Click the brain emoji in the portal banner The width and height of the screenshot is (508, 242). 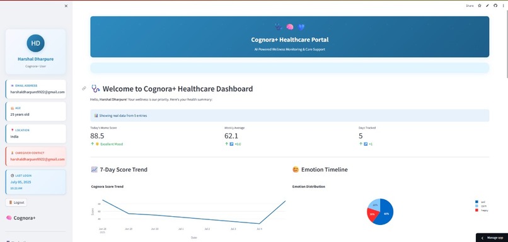(x=290, y=27)
